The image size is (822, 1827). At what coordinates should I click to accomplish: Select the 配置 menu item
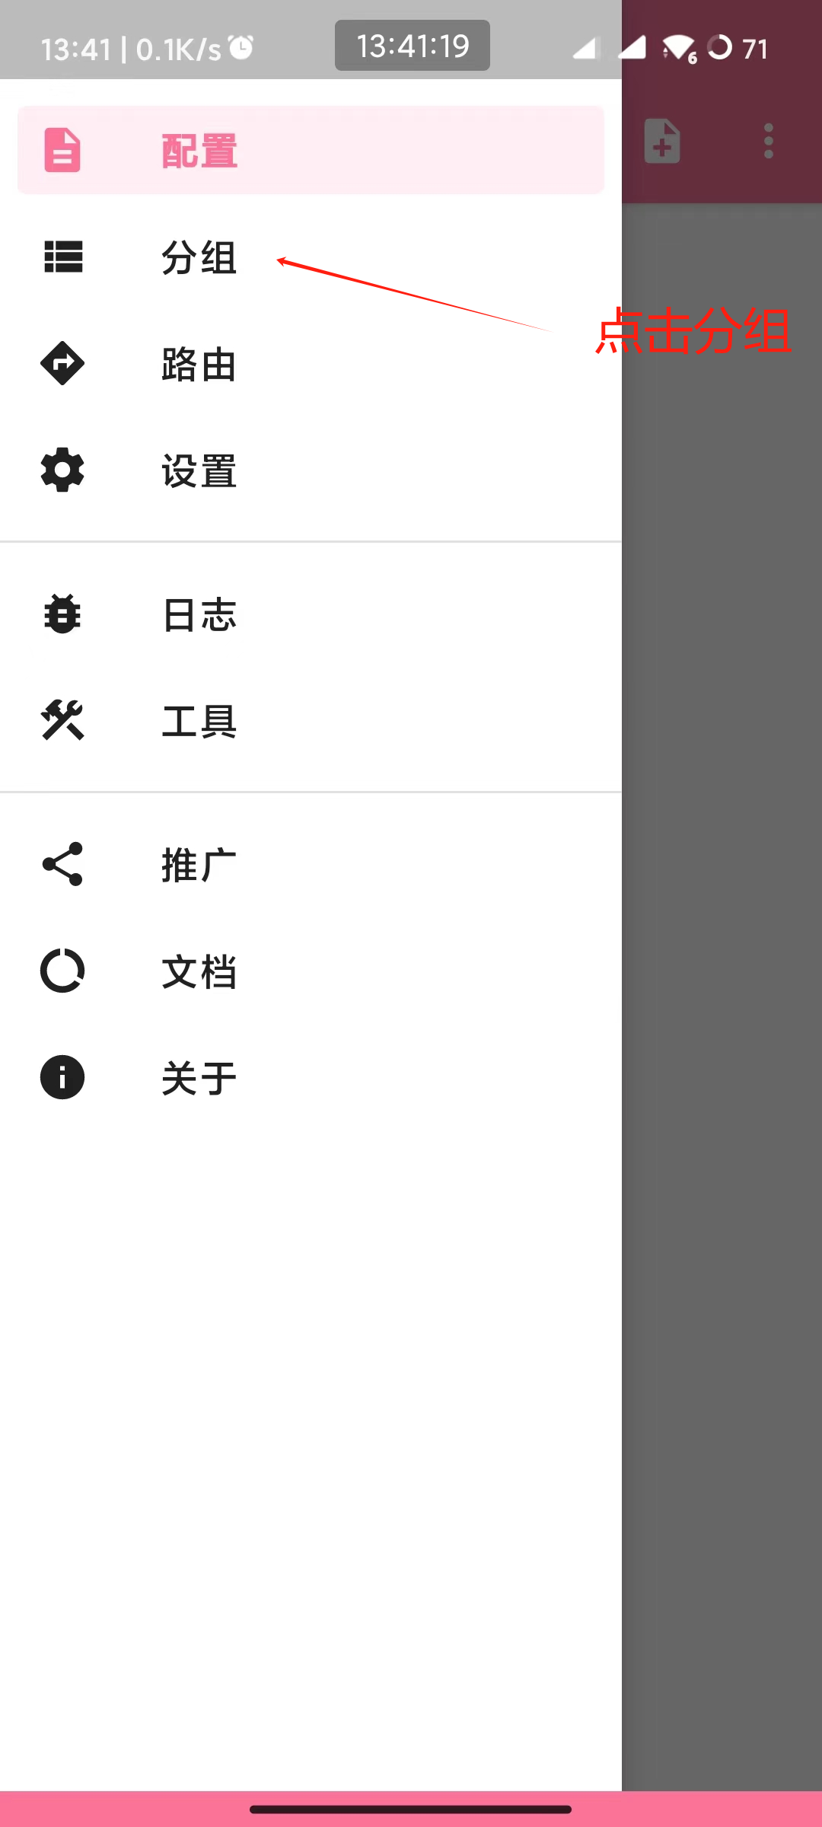pos(311,150)
